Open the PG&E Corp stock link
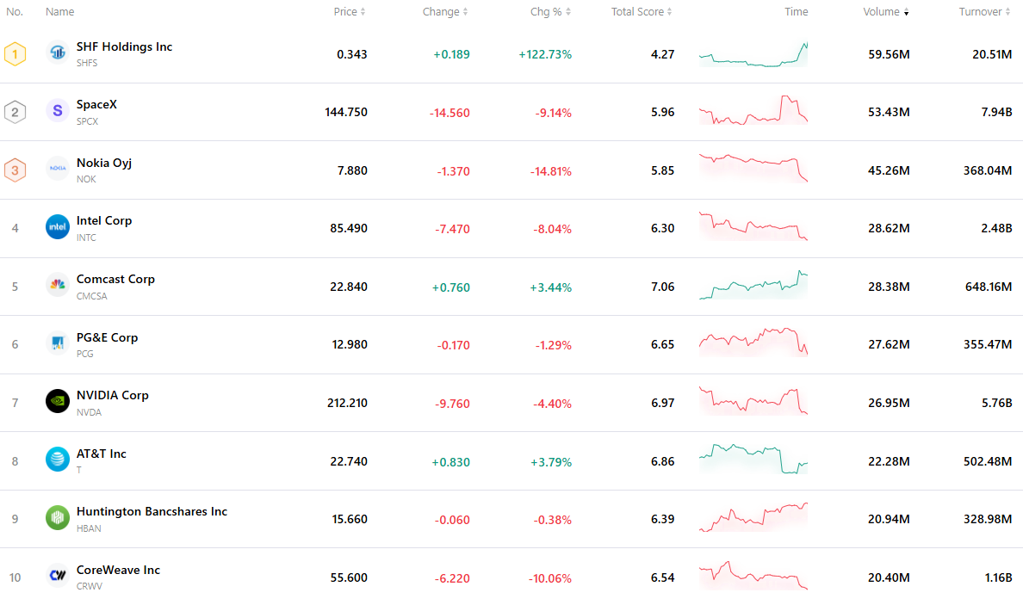Screen dimensions: 1023x605 click(x=107, y=337)
